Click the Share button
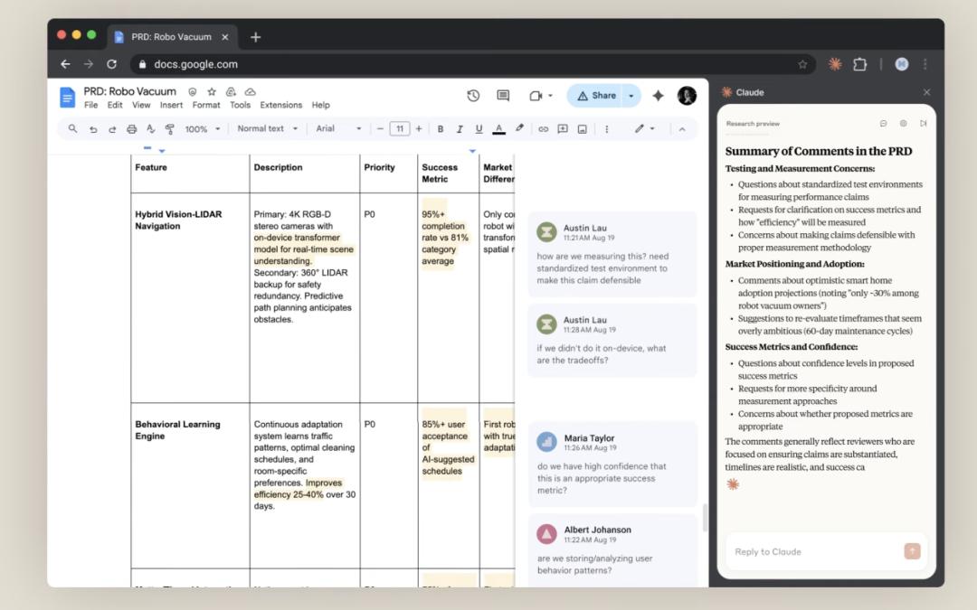The height and width of the screenshot is (610, 977). click(596, 96)
